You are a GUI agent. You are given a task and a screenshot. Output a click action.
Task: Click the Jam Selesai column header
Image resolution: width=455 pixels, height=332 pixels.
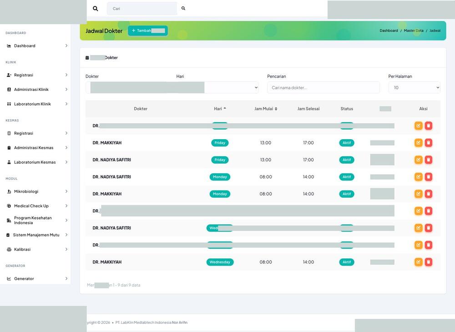point(308,109)
